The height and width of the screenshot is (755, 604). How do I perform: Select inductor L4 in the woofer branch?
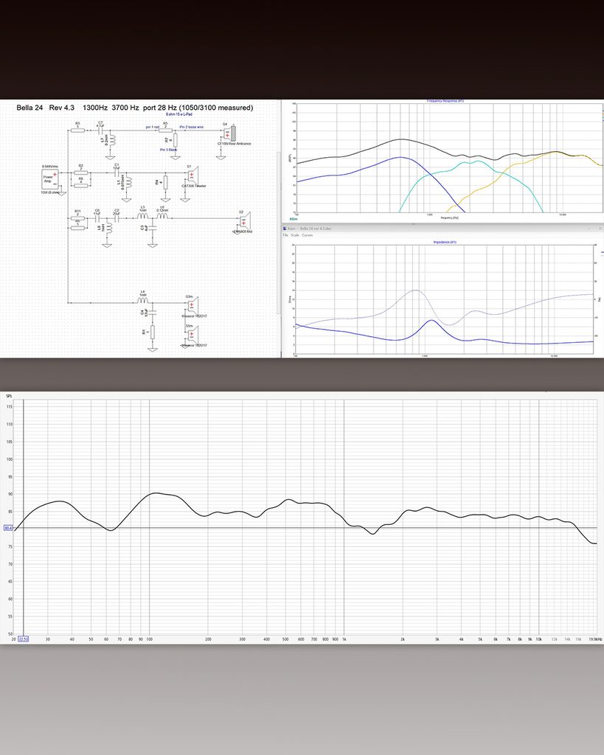142,300
